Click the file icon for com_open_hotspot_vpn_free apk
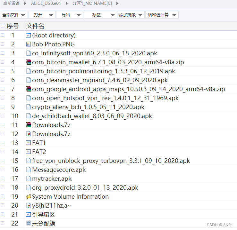The height and width of the screenshot is (230, 237). point(29,98)
